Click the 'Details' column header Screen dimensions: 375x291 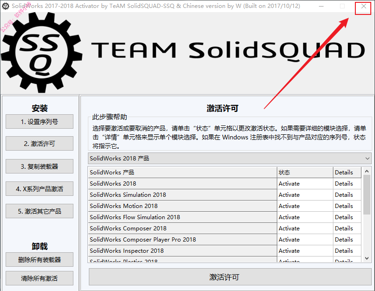(x=347, y=173)
